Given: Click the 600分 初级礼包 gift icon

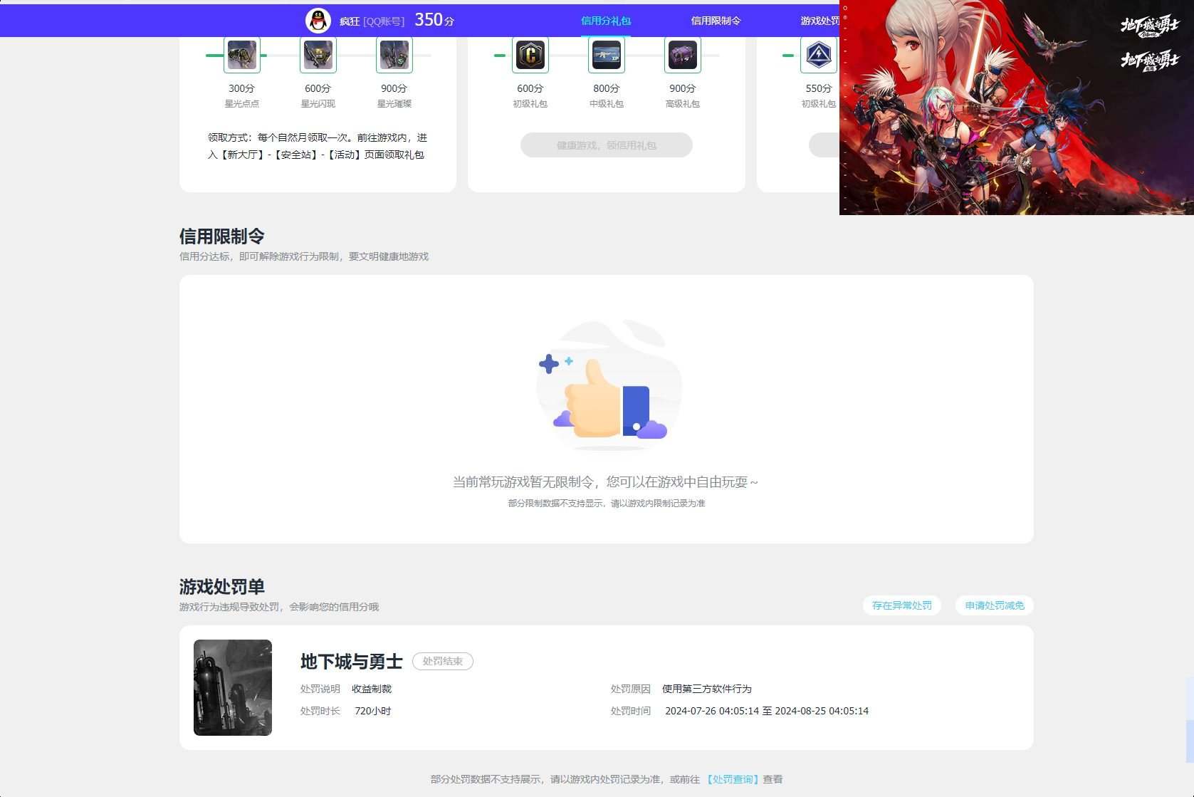Looking at the screenshot, I should 530,55.
